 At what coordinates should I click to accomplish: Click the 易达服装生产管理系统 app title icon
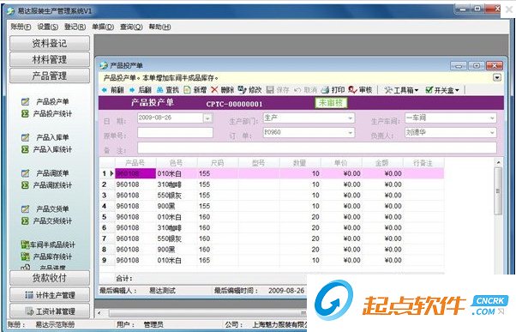[x=11, y=11]
